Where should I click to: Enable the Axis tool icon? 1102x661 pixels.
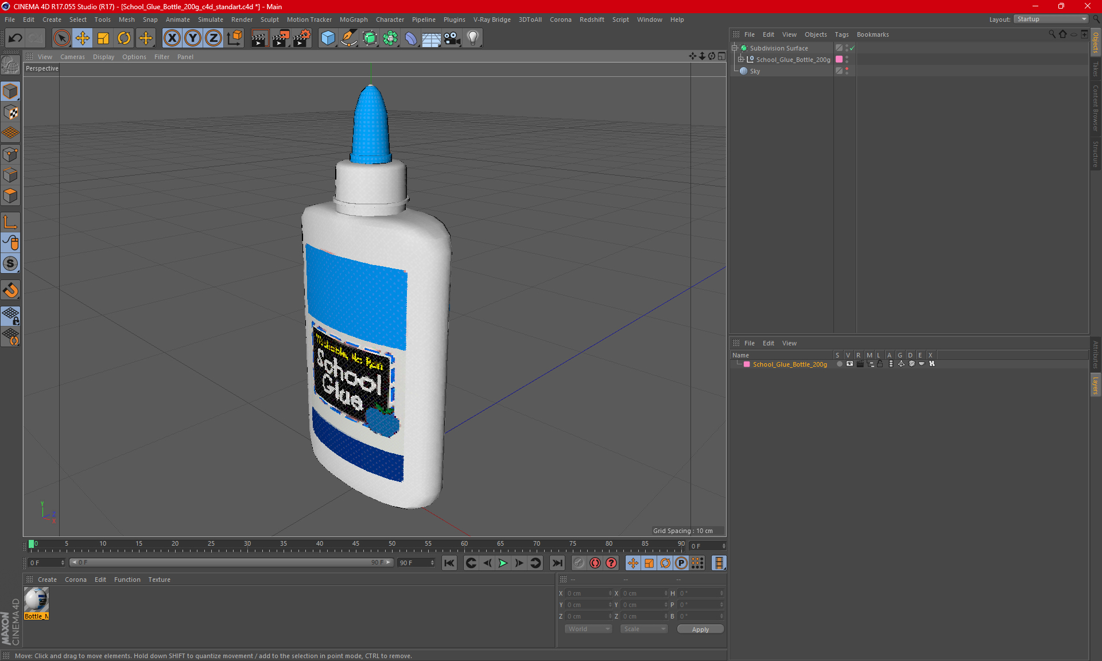pyautogui.click(x=10, y=222)
